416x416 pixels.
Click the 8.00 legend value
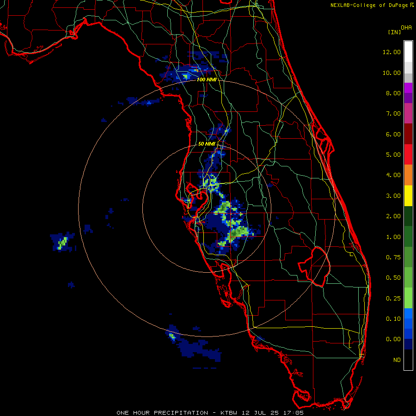[393, 93]
